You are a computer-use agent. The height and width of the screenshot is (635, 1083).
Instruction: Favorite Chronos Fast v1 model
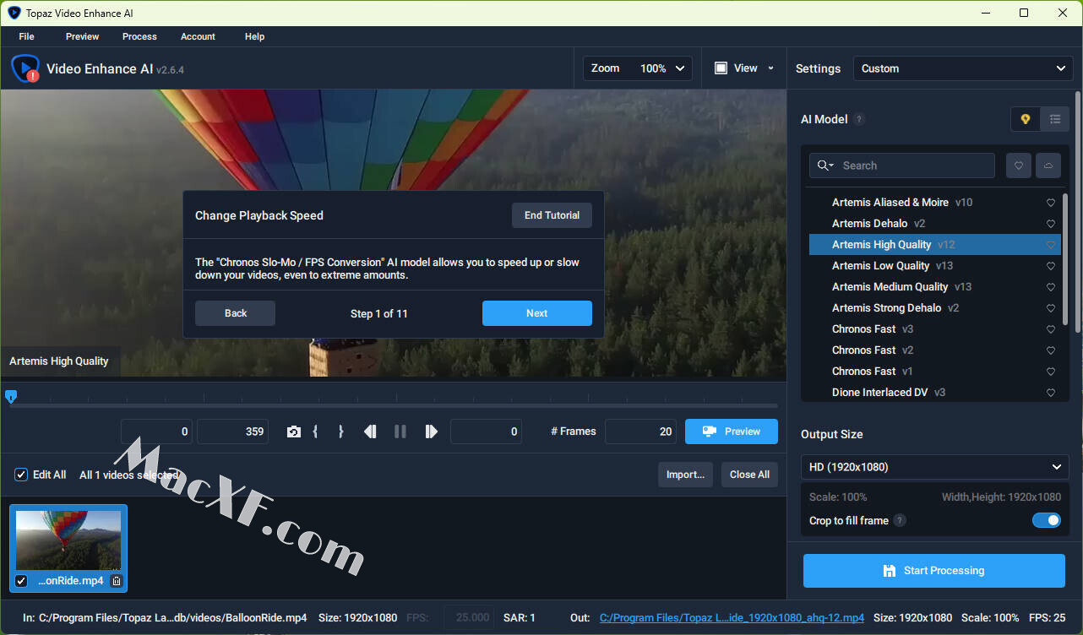(x=1051, y=372)
